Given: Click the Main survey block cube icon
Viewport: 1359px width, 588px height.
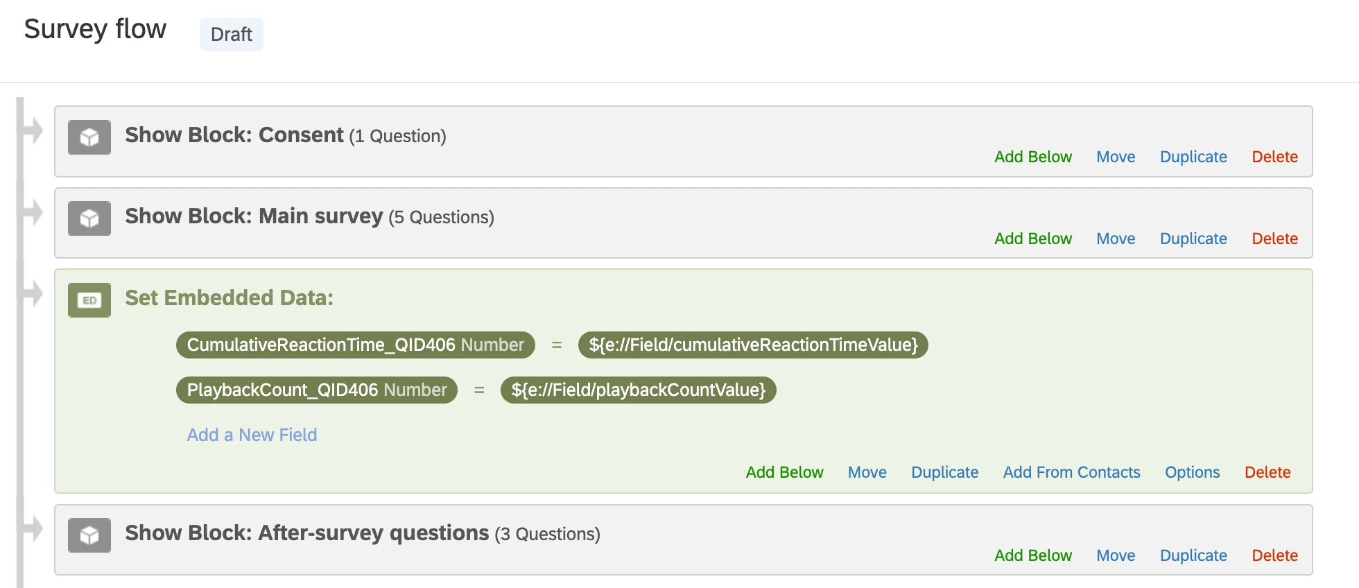Looking at the screenshot, I should (x=89, y=218).
